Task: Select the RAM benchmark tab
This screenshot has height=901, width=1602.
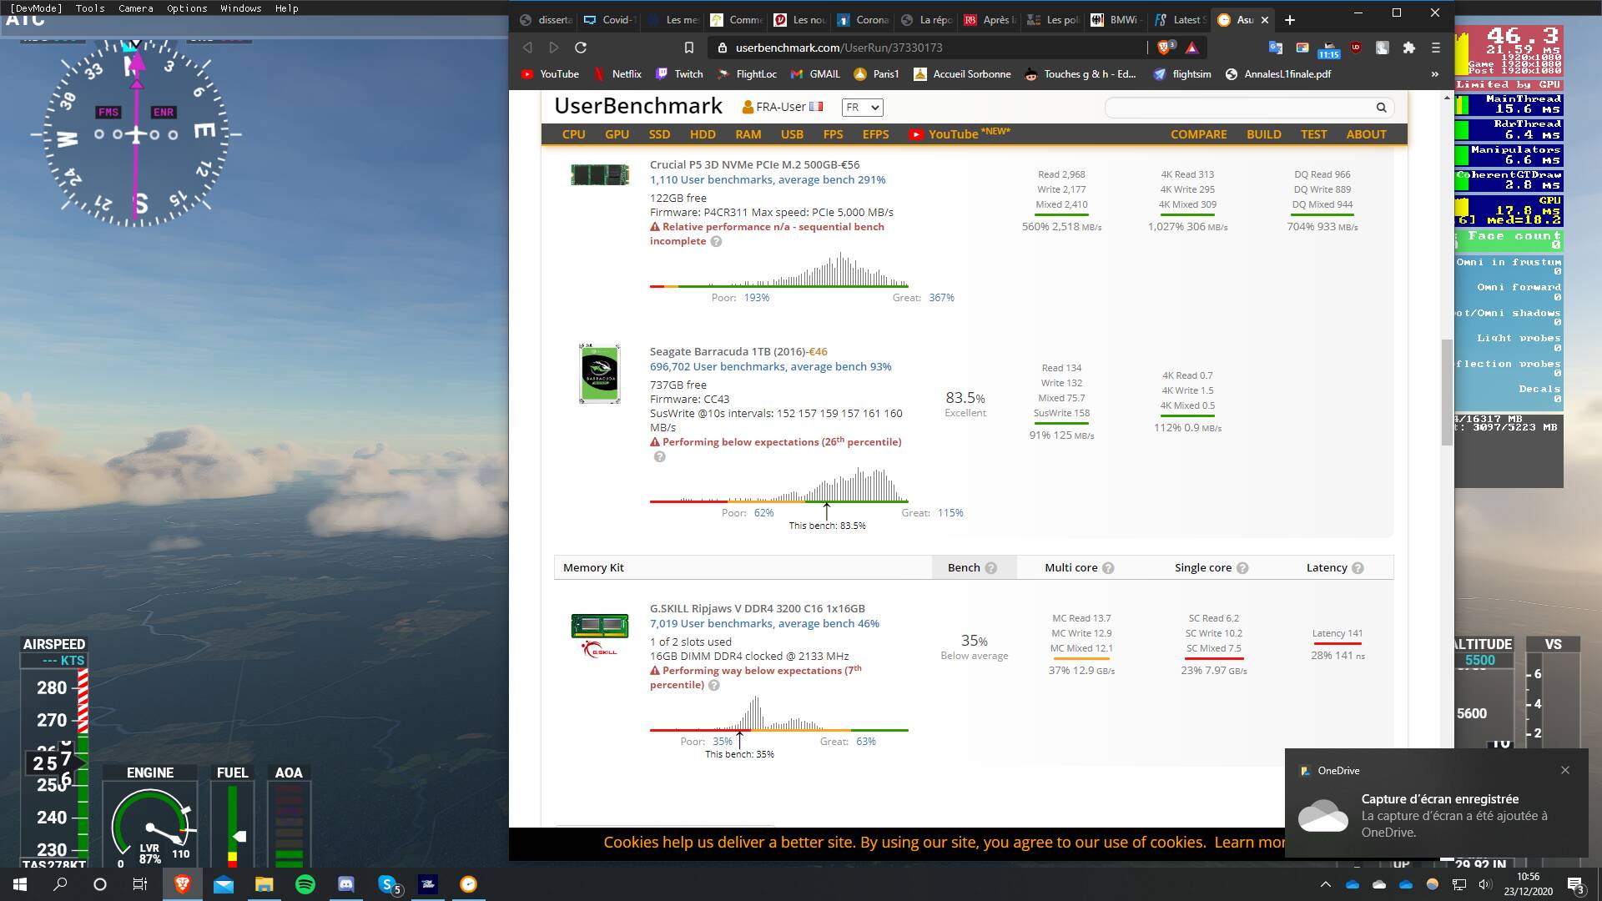Action: (x=748, y=133)
